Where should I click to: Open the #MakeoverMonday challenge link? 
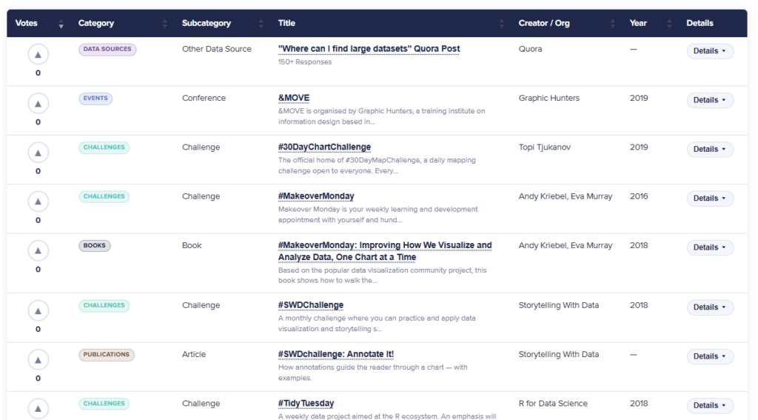pyautogui.click(x=316, y=196)
